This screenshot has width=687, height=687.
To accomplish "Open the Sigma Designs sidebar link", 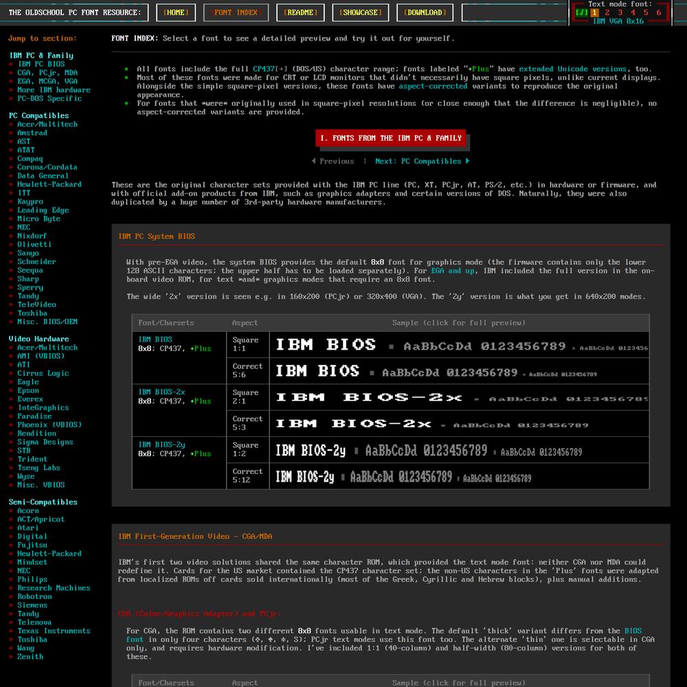I will [45, 442].
